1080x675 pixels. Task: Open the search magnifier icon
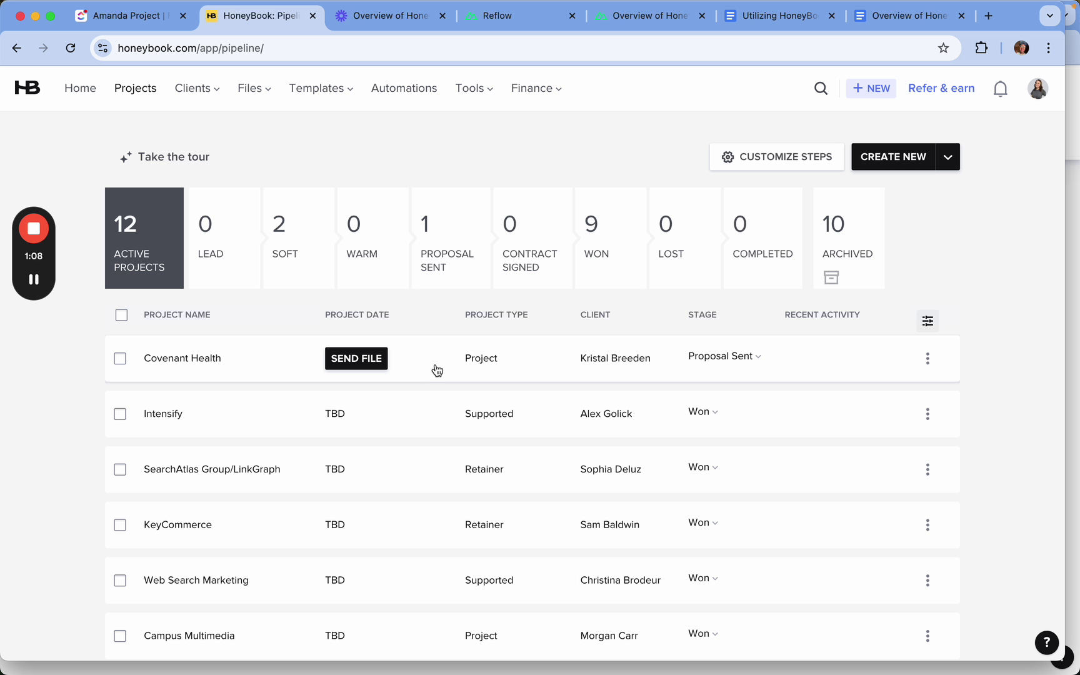(821, 89)
